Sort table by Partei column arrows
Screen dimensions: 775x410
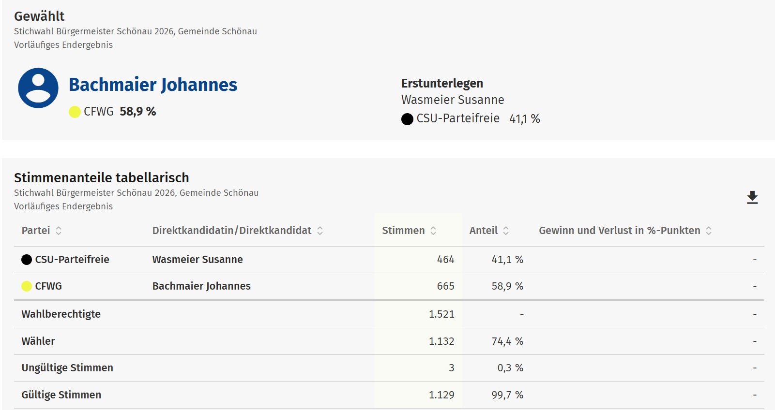[59, 231]
